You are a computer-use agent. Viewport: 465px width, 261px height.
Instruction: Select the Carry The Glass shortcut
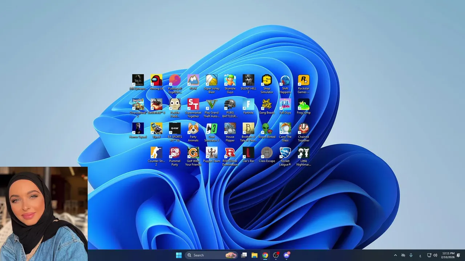click(285, 132)
